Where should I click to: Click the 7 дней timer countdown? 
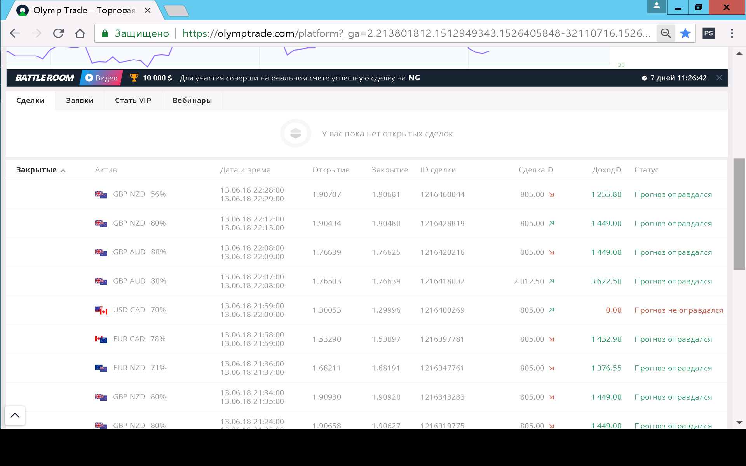[x=674, y=78]
